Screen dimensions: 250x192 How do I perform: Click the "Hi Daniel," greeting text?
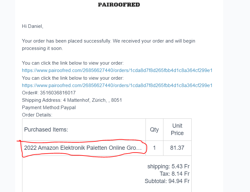32,26
